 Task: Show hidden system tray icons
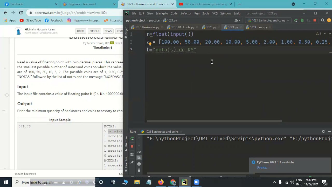(274, 182)
